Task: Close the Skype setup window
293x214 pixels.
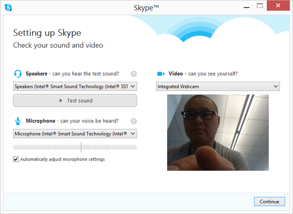Action: [x=278, y=6]
